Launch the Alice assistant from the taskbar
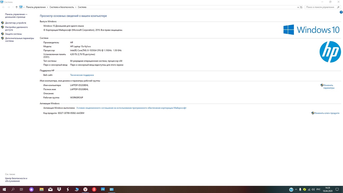343x193 pixels. pyautogui.click(x=31, y=189)
